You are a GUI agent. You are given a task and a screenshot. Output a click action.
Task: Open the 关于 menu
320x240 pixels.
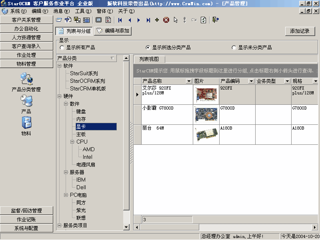pyautogui.click(x=126, y=11)
